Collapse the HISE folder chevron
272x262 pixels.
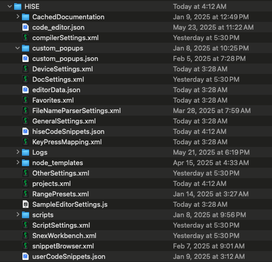[x=10, y=7]
